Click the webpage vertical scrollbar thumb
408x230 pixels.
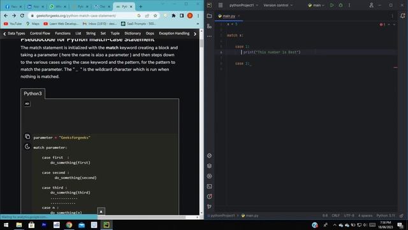point(201,43)
